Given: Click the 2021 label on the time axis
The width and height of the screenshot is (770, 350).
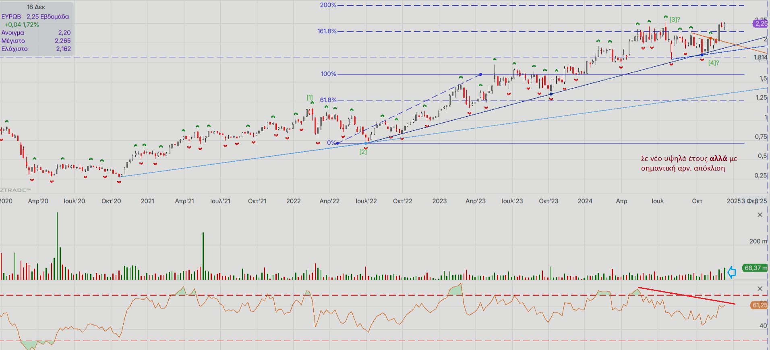Looking at the screenshot, I should (x=147, y=201).
